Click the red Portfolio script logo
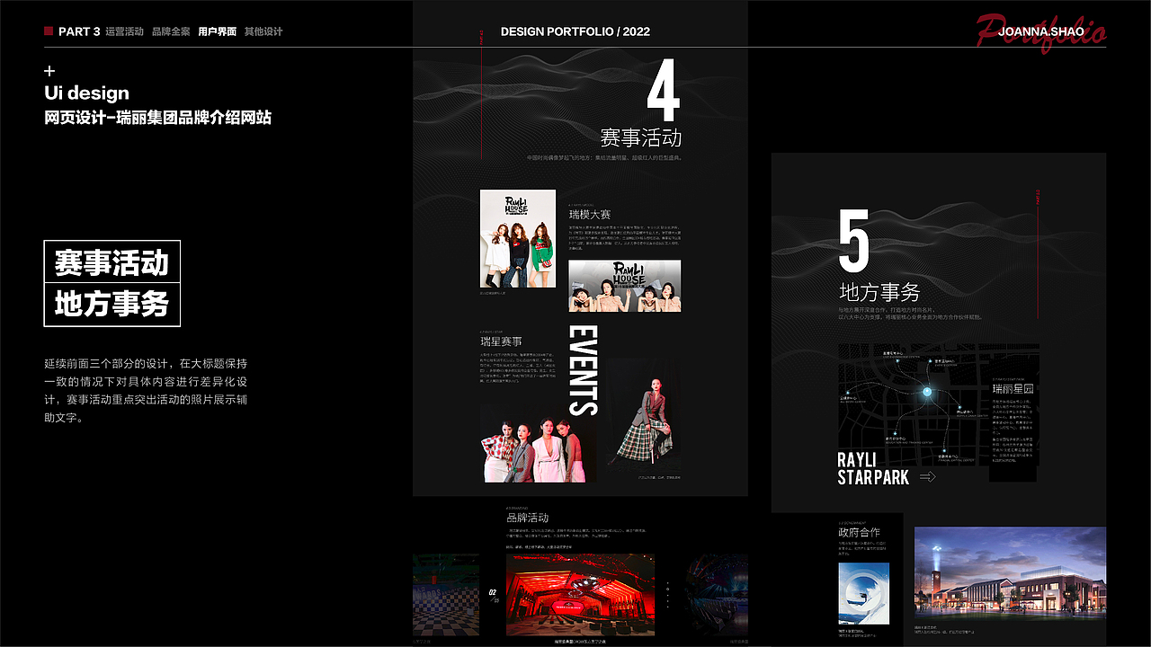The height and width of the screenshot is (647, 1151). (1041, 31)
